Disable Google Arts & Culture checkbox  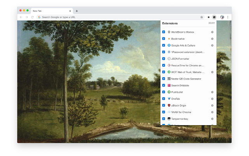click(163, 45)
